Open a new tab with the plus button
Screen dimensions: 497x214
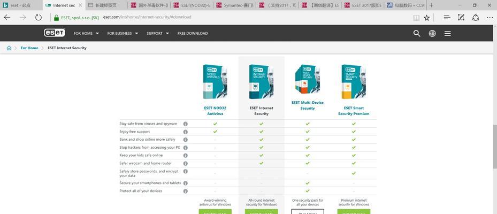[431, 5]
